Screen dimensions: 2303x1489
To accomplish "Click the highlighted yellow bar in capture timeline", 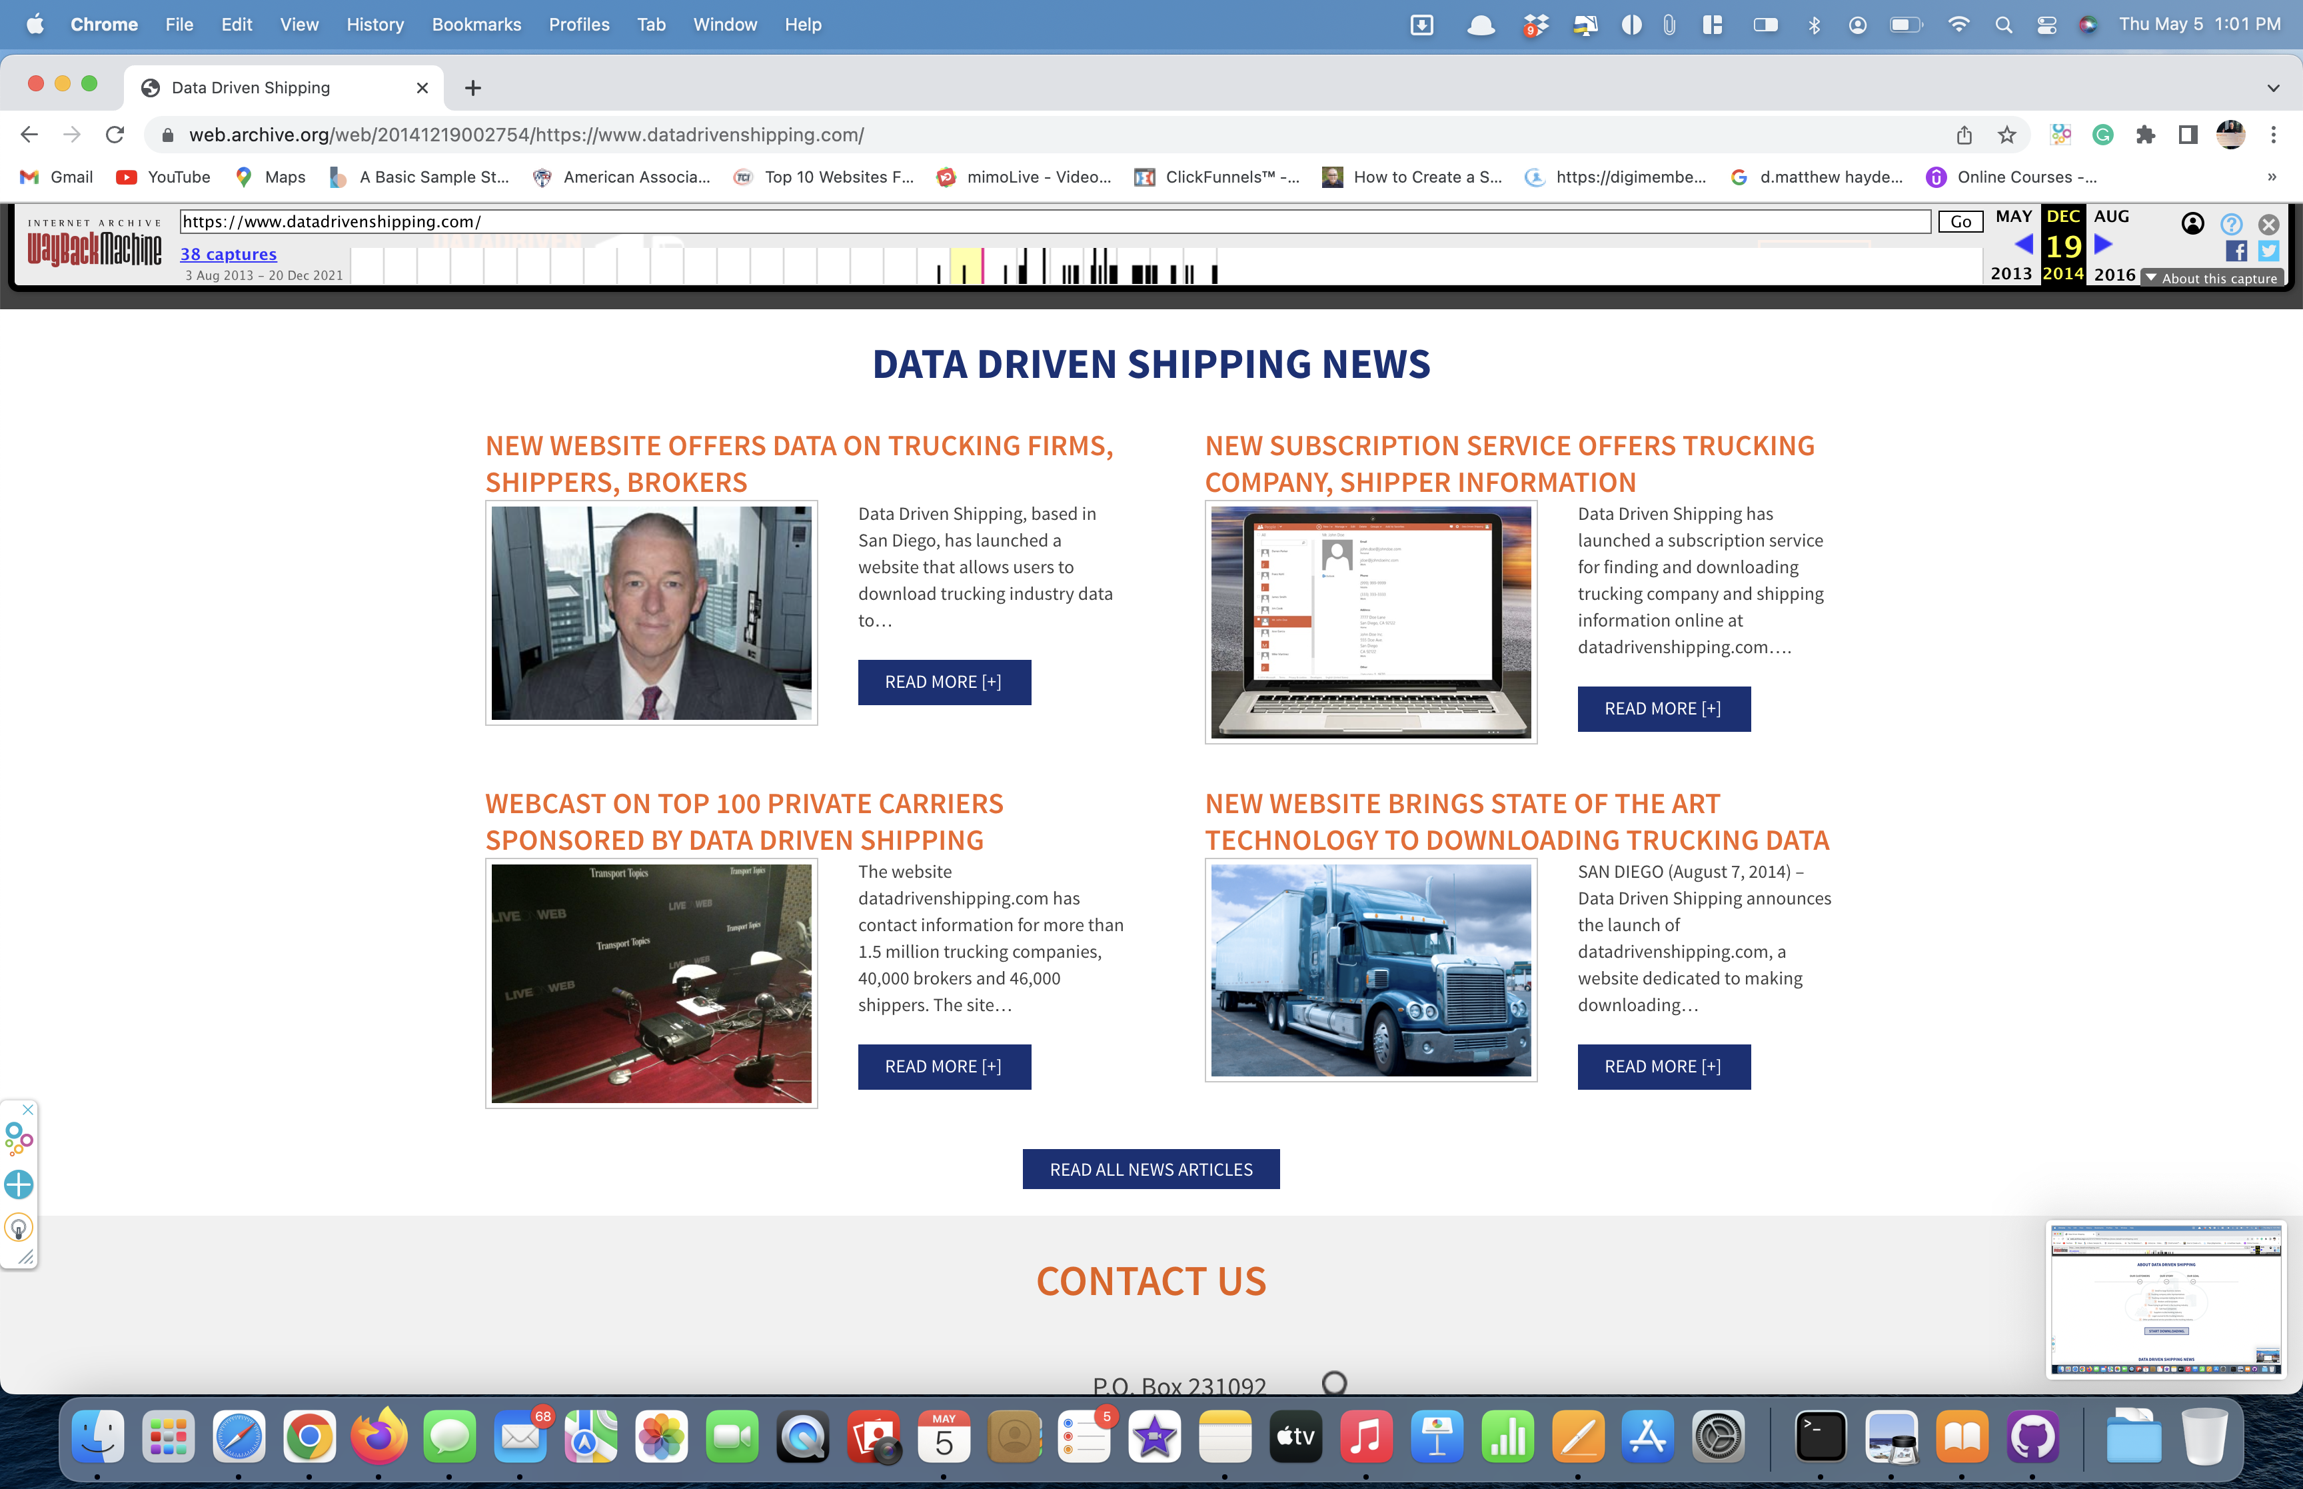I will click(x=966, y=266).
